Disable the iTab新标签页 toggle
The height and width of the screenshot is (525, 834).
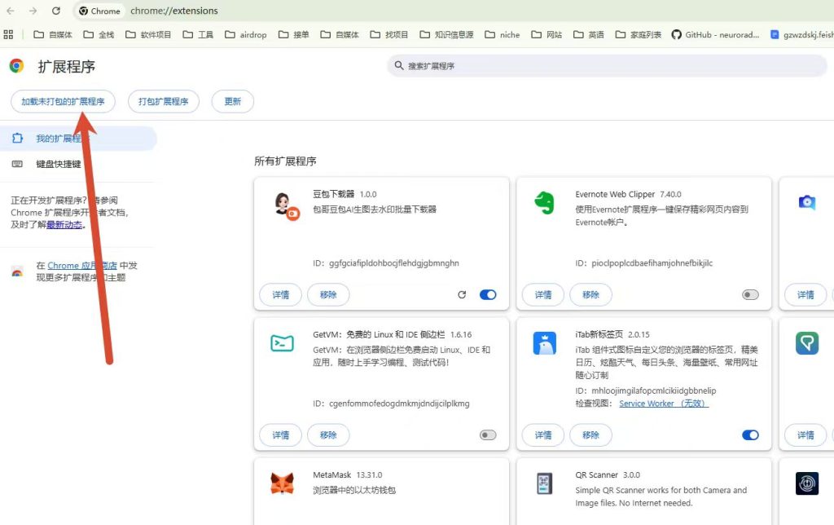750,435
